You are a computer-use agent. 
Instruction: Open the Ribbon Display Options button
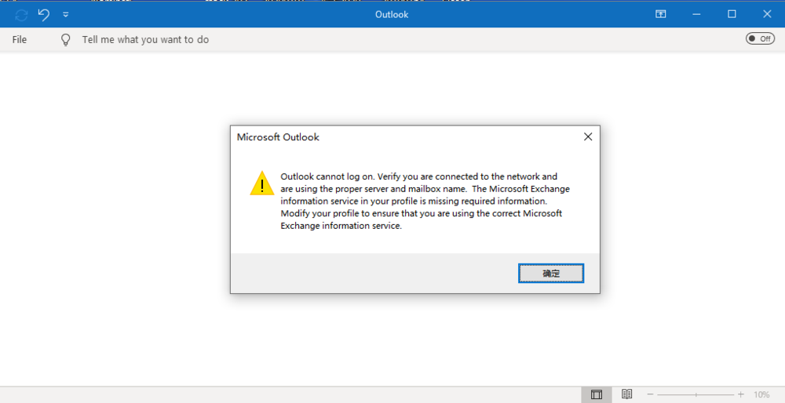tap(661, 14)
